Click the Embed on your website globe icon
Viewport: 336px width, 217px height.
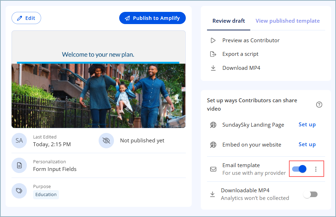[x=213, y=145]
